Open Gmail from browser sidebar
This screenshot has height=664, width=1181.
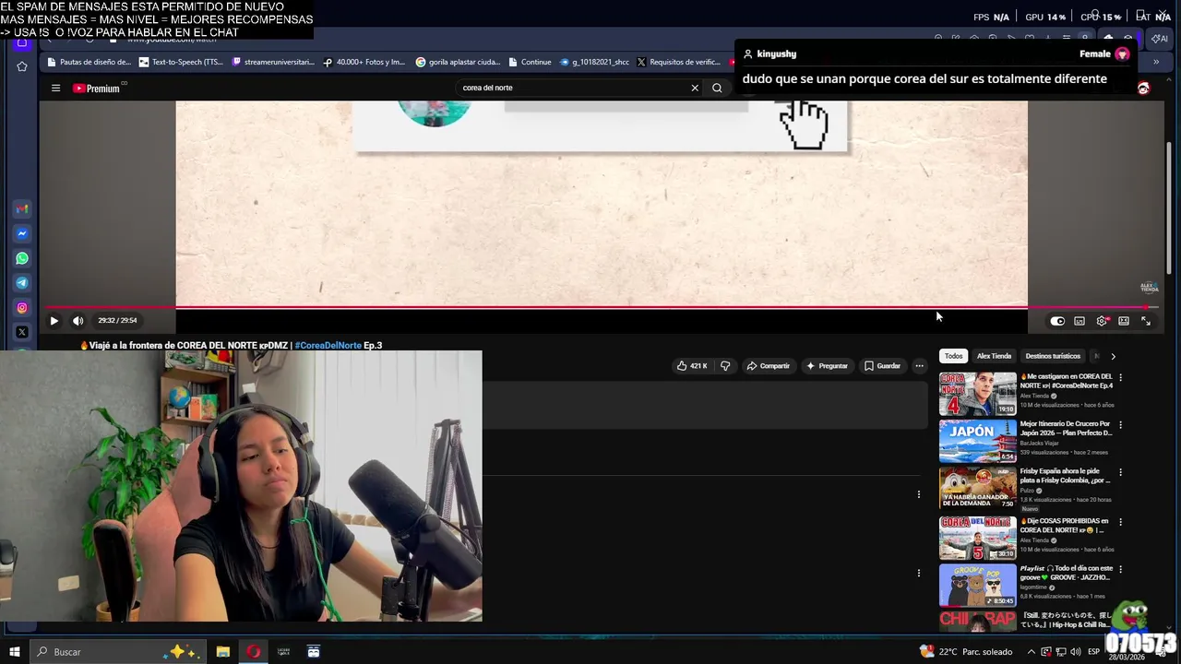(x=22, y=209)
